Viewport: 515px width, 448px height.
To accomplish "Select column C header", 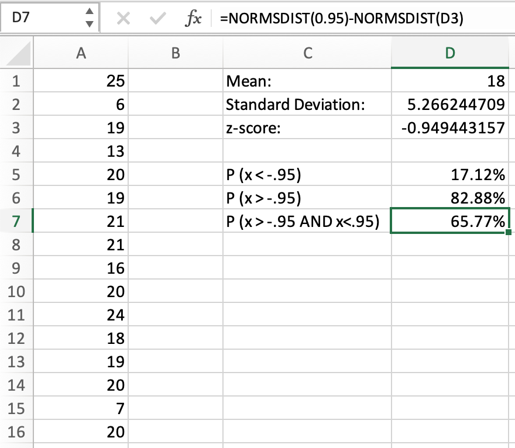I will (x=307, y=53).
